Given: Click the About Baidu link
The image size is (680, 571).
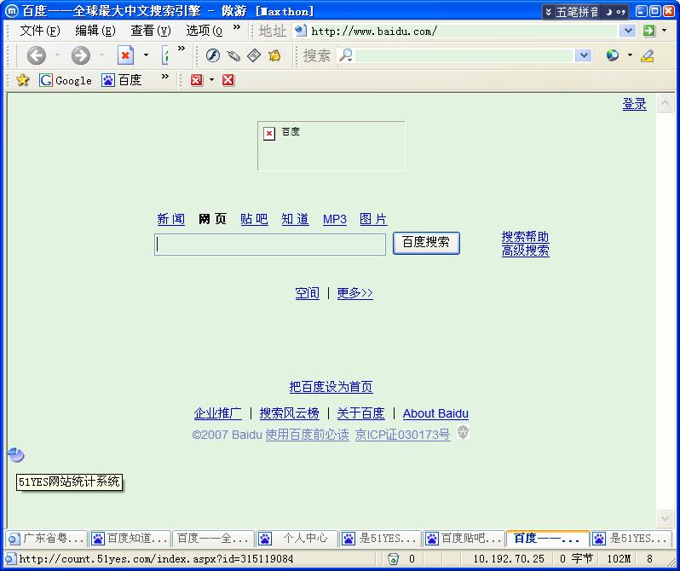Looking at the screenshot, I should (435, 413).
